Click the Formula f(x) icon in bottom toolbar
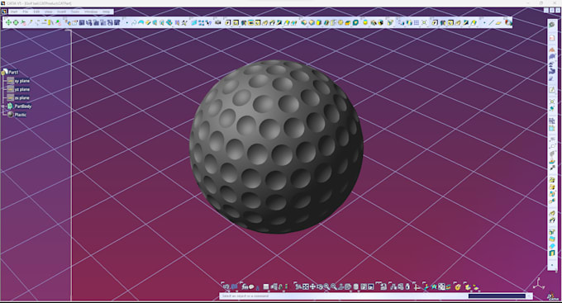 pyautogui.click(x=245, y=286)
